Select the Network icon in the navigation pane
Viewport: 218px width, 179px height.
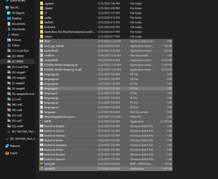[7, 146]
